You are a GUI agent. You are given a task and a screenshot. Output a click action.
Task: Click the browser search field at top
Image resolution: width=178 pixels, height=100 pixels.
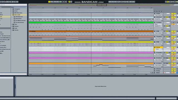(x=13, y=5)
